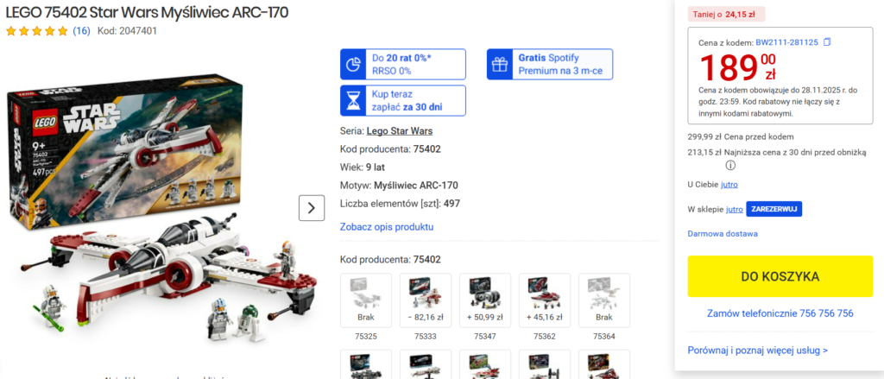Image resolution: width=884 pixels, height=379 pixels.
Task: Click Zamów telefonicznie 756 756 756
Action: [x=780, y=313]
